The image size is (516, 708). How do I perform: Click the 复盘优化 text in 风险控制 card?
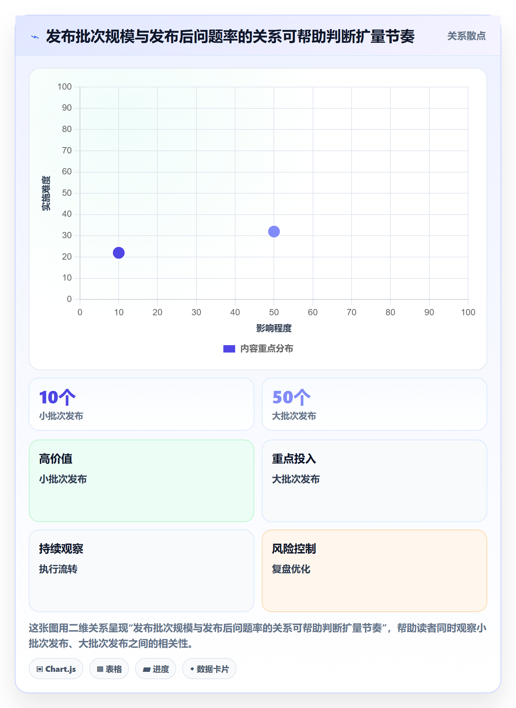[x=291, y=569]
